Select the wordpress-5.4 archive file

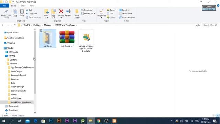pyautogui.click(x=67, y=39)
